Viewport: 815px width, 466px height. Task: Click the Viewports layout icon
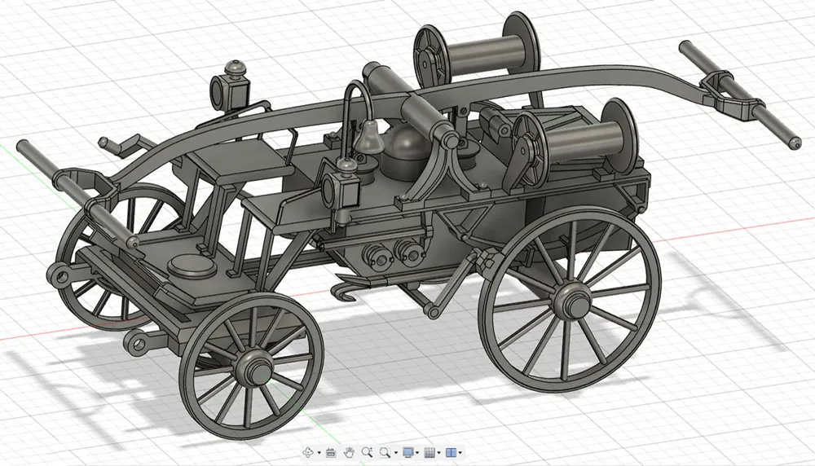[x=452, y=452]
